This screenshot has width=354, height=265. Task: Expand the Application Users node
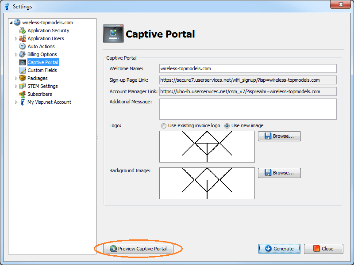point(16,38)
